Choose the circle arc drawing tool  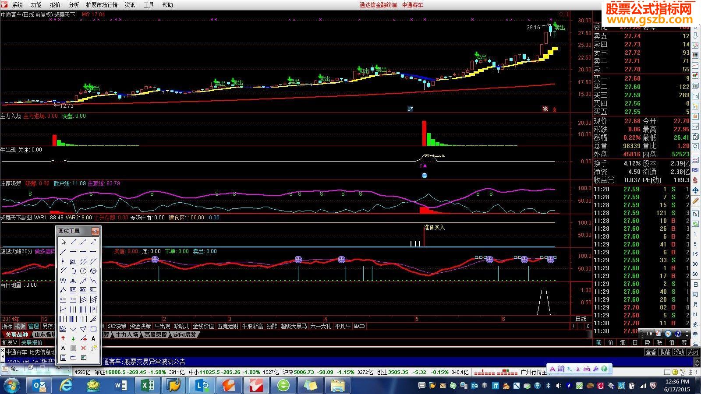(73, 271)
